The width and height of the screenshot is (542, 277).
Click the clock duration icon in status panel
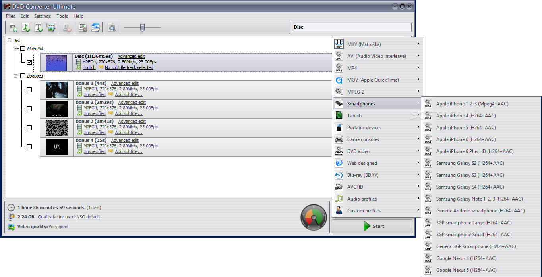point(11,207)
